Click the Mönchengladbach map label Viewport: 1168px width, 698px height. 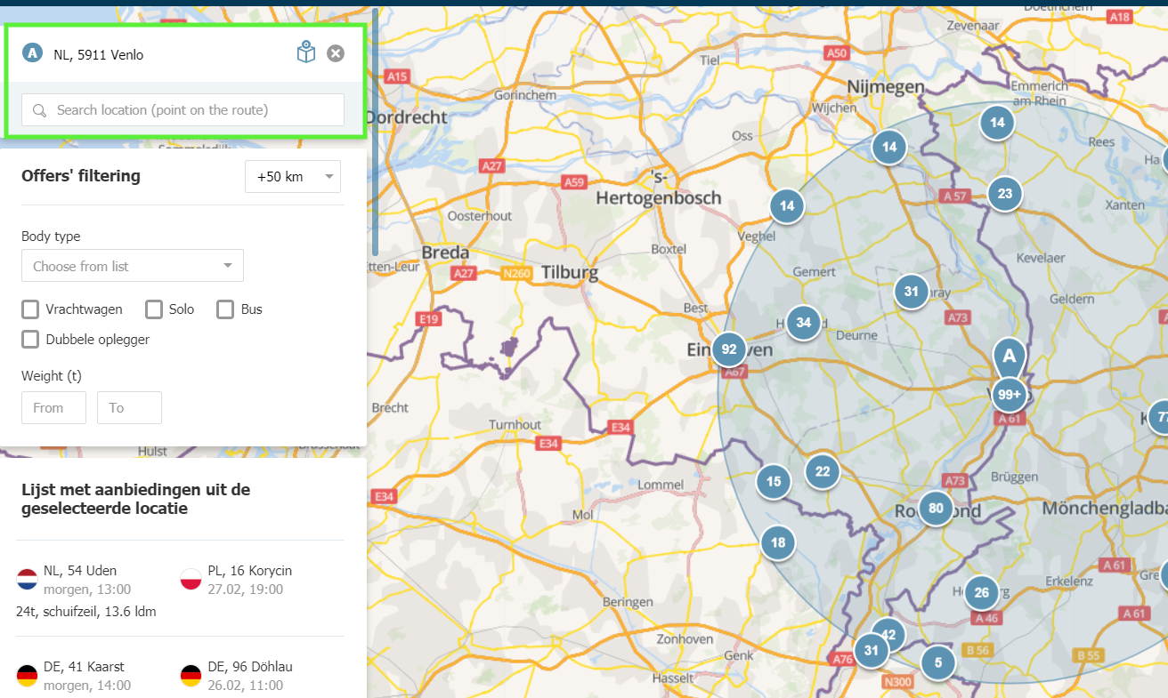point(1104,509)
